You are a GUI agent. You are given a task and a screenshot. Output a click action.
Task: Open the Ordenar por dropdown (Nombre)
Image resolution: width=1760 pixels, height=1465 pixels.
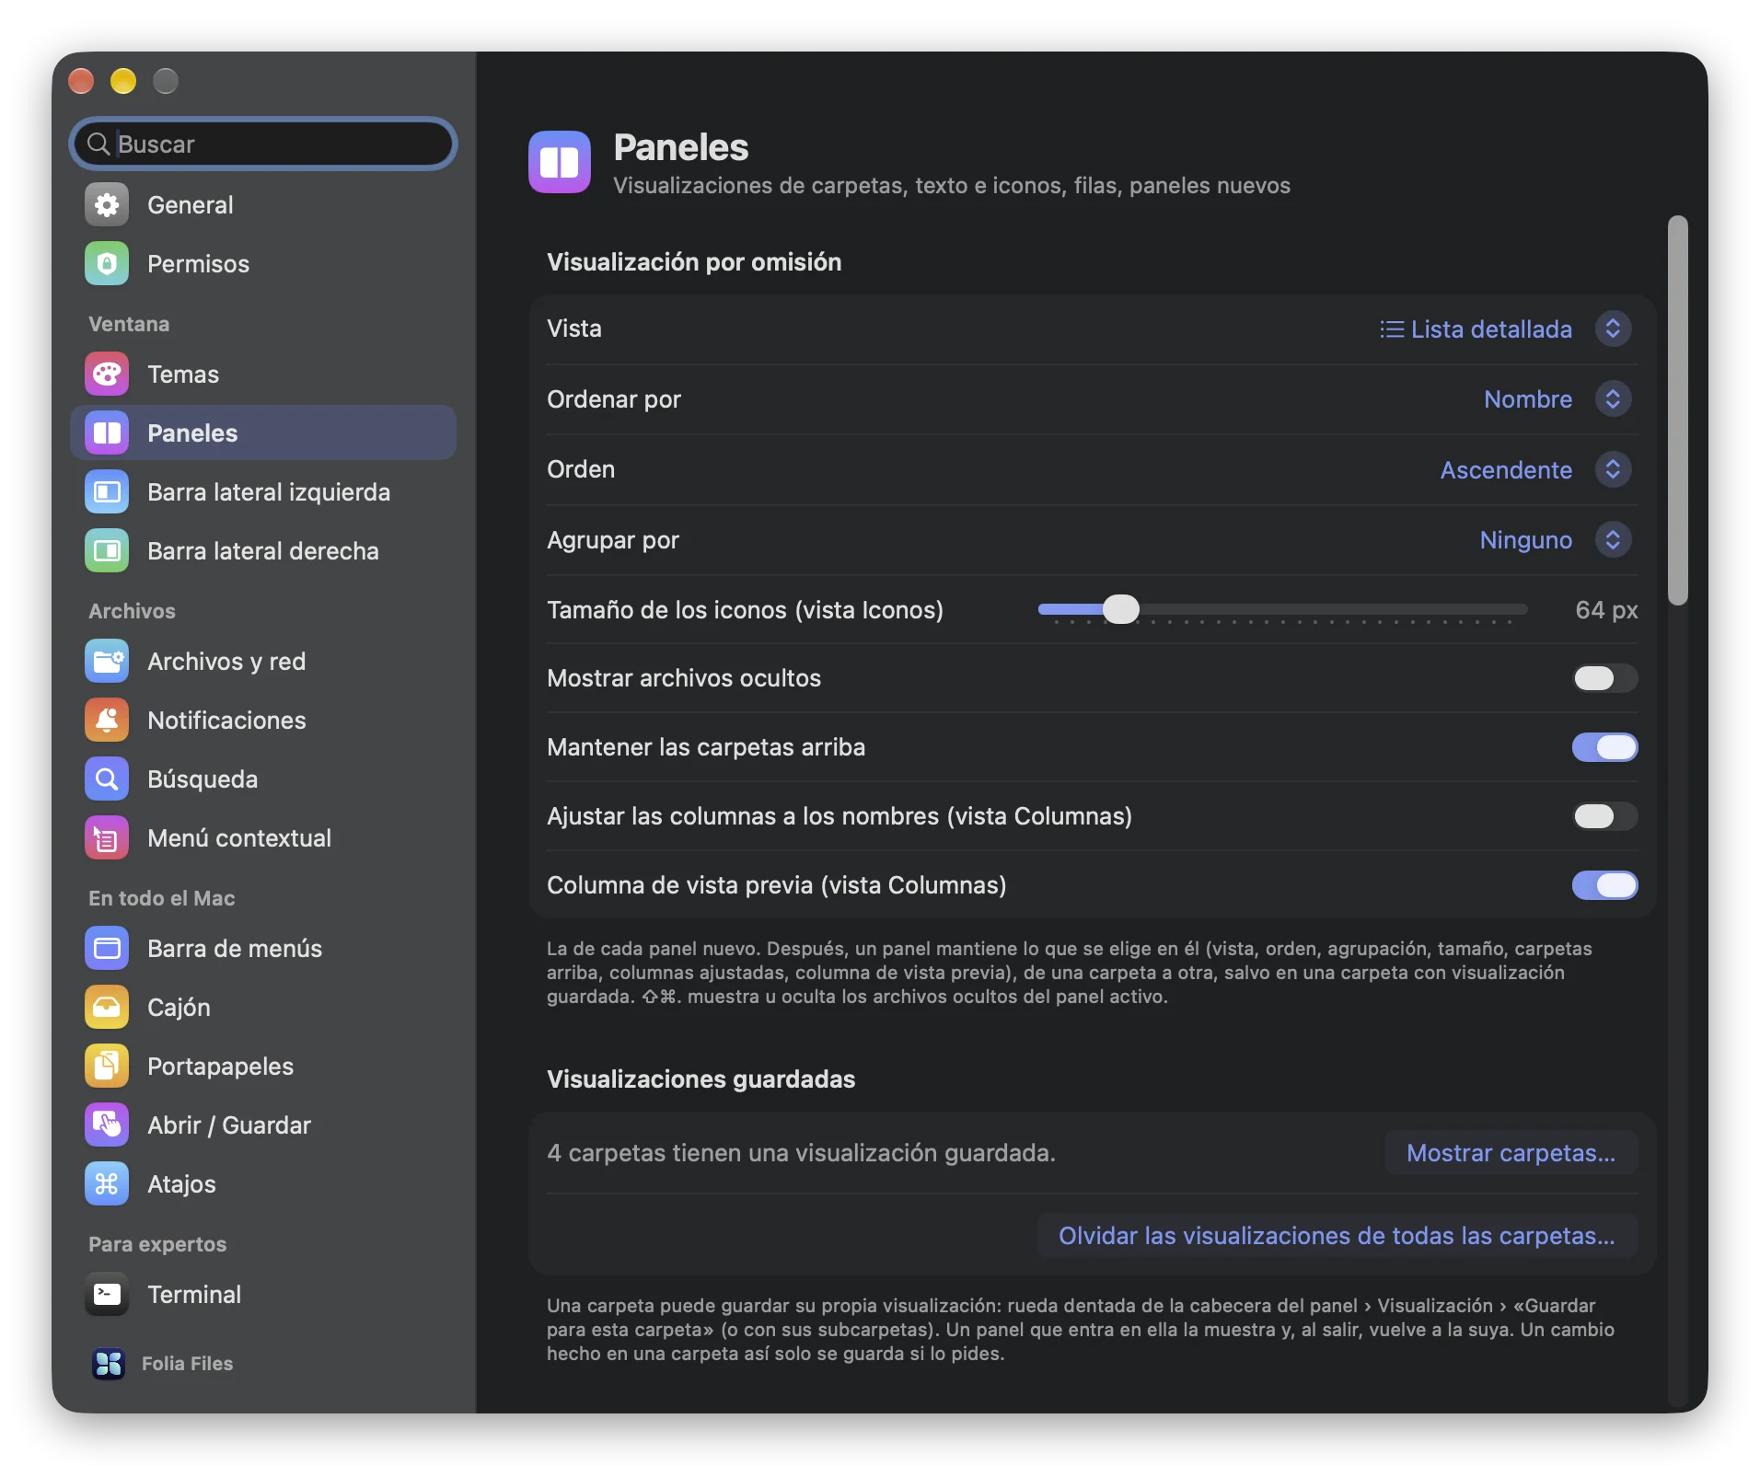(1557, 399)
